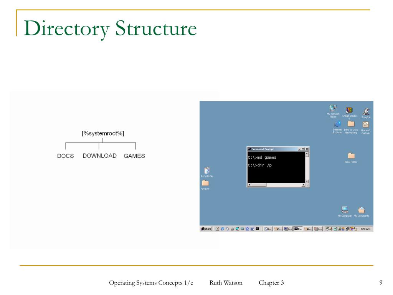The image size is (393, 295).
Task: Click the "C:\>dir /p" command line
Action: (260, 165)
